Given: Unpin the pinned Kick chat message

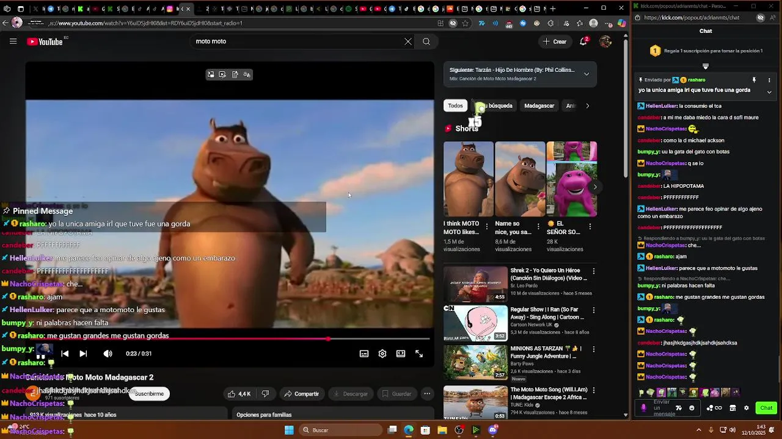Looking at the screenshot, I should click(754, 80).
